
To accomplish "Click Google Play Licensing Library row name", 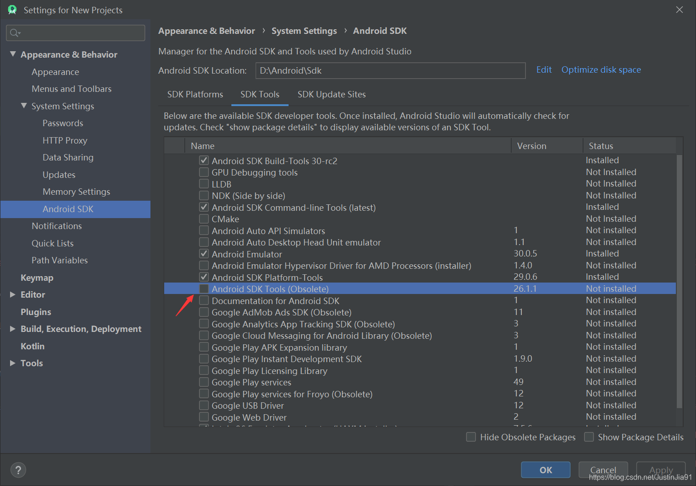I will click(269, 371).
